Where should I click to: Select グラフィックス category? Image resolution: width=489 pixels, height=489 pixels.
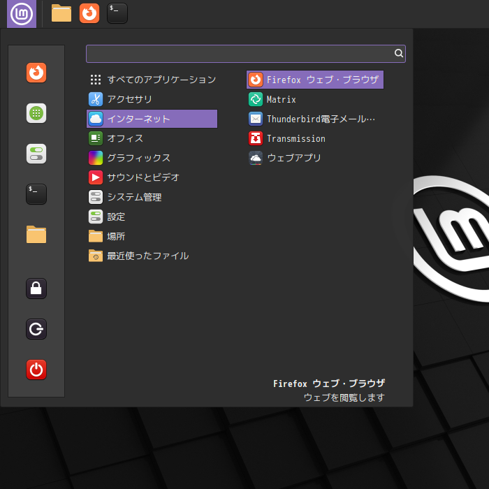tap(152, 158)
